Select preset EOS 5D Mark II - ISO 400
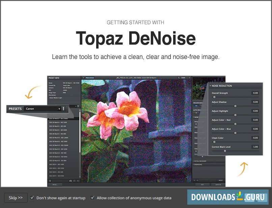 pyautogui.click(x=58, y=126)
